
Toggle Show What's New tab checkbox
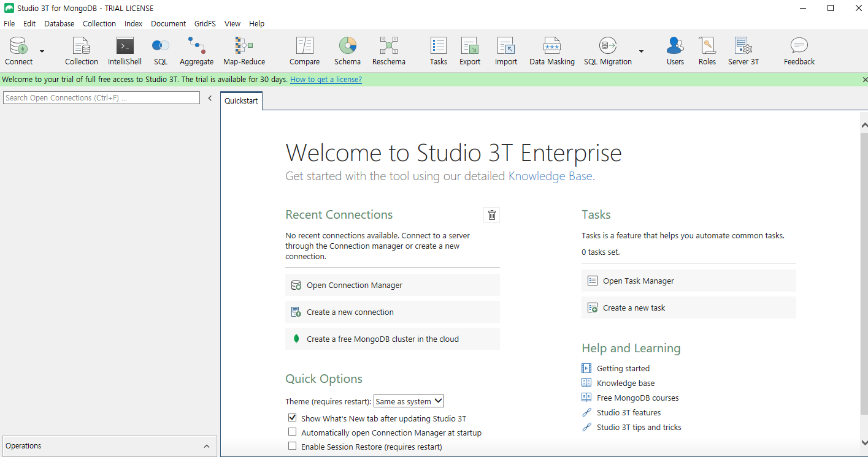(x=293, y=418)
